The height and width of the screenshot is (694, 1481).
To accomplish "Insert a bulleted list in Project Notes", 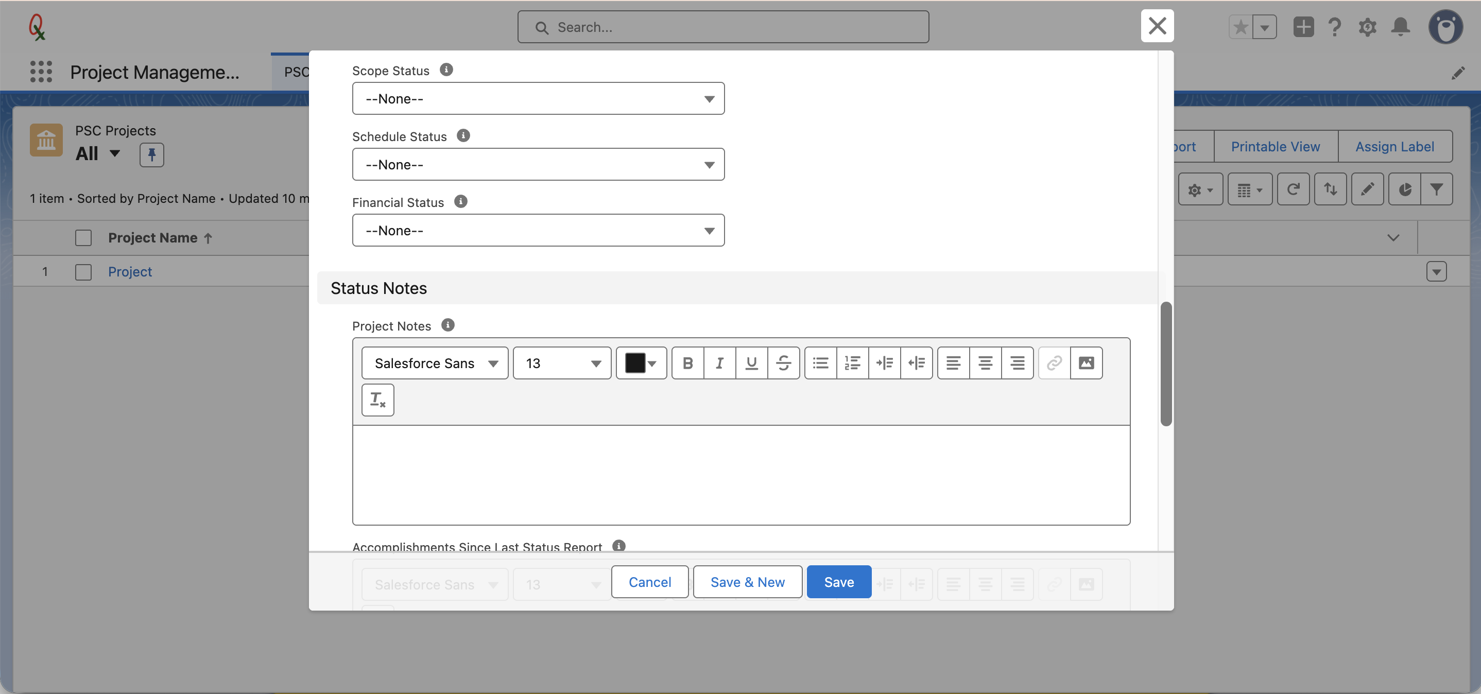I will pyautogui.click(x=820, y=363).
